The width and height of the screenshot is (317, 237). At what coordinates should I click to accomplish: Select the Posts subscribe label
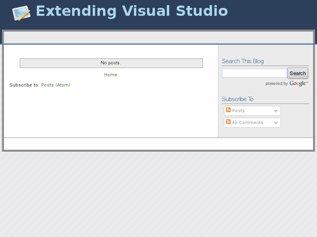(239, 111)
